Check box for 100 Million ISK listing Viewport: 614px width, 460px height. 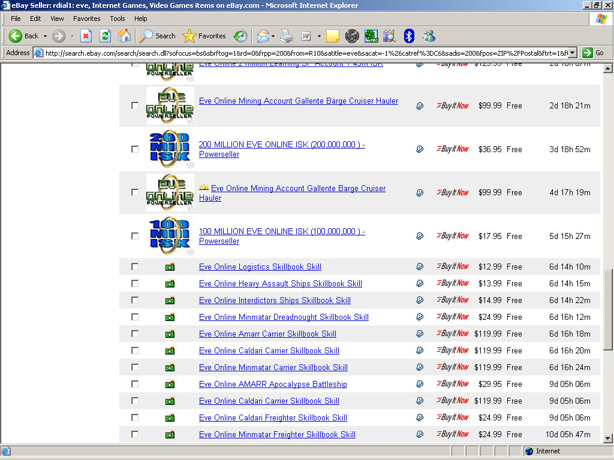(x=135, y=236)
